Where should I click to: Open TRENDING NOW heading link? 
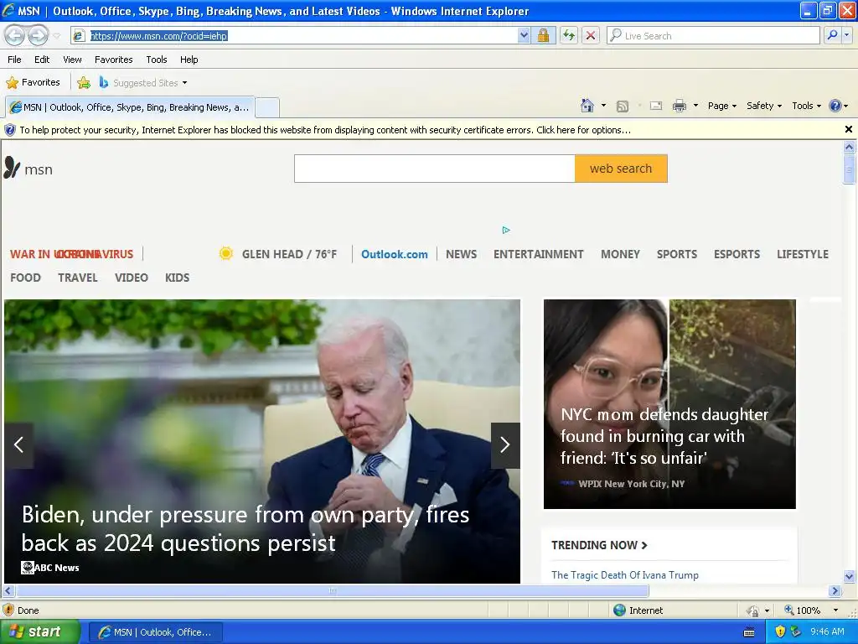(x=599, y=545)
